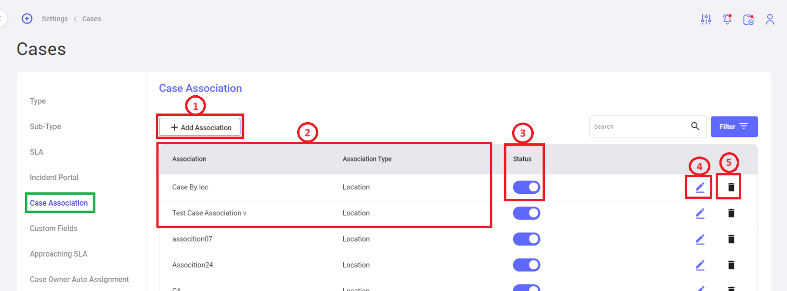Toggle status of Test Case Association v

coord(526,213)
